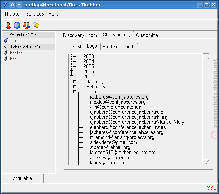Open Service Discovery globe icon
Screen dimensions: 219x194
coord(17,25)
